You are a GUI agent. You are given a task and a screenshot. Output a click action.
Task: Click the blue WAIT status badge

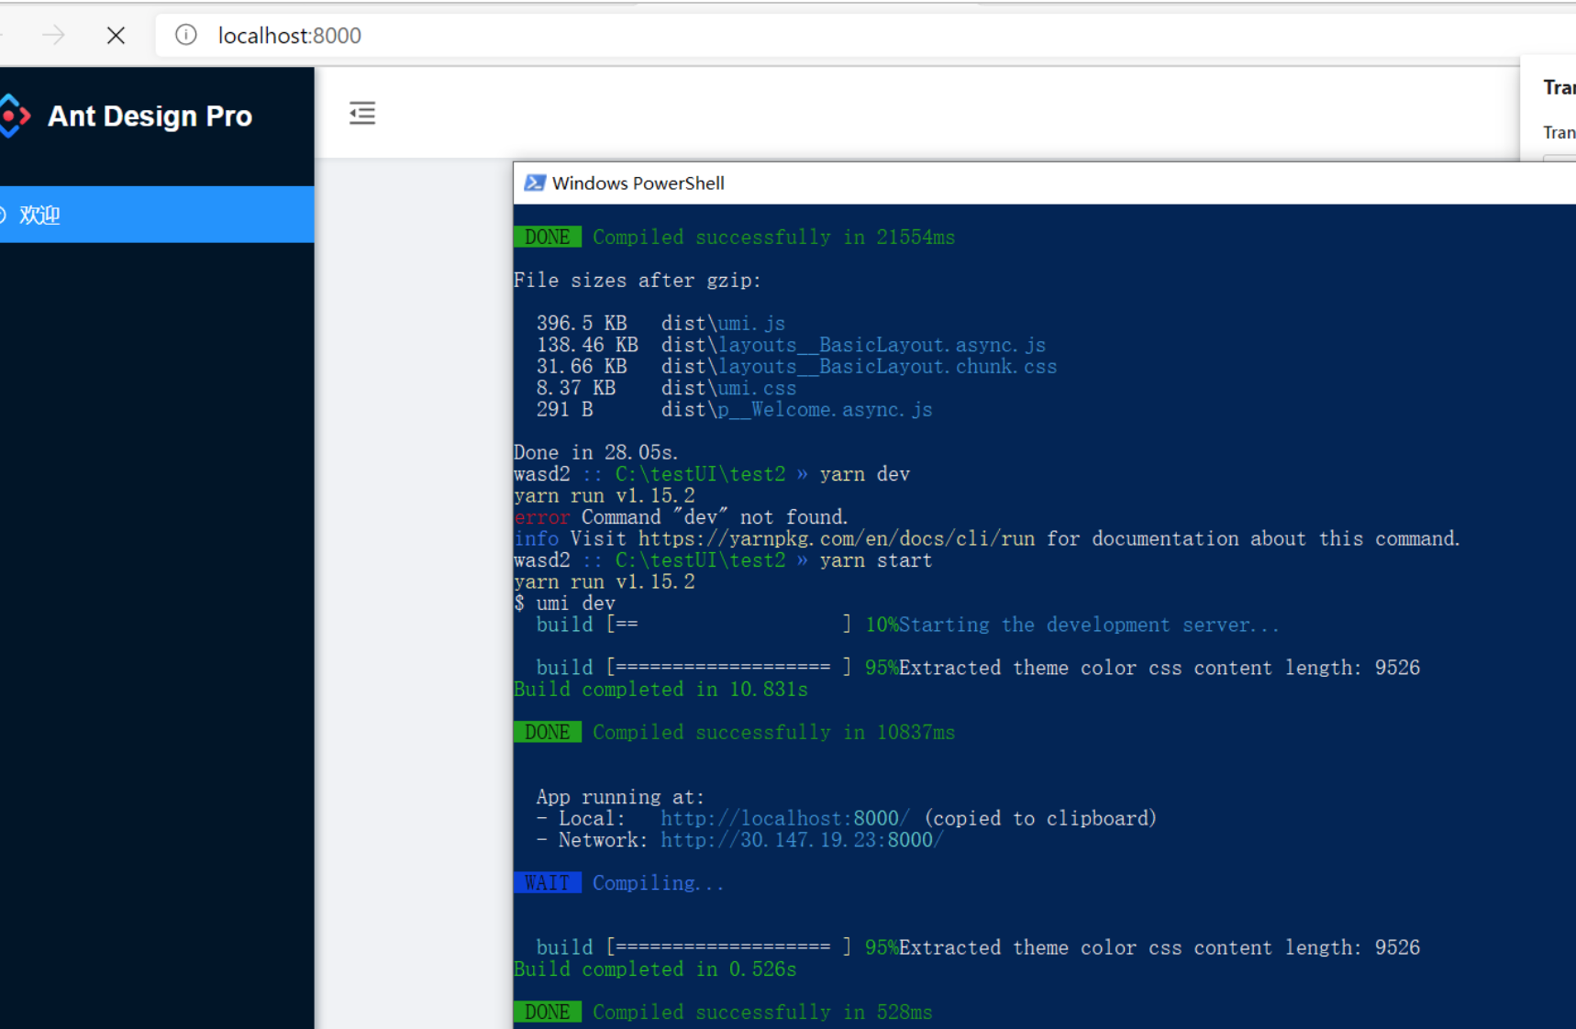pos(548,883)
